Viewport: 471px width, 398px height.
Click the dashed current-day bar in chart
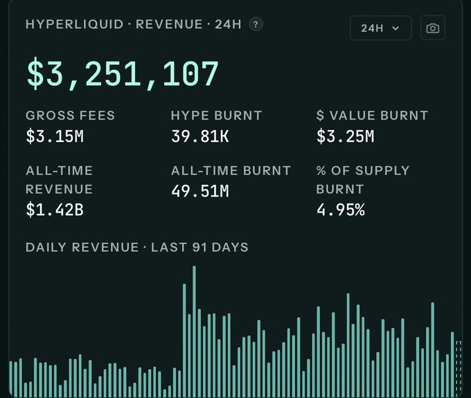click(459, 369)
